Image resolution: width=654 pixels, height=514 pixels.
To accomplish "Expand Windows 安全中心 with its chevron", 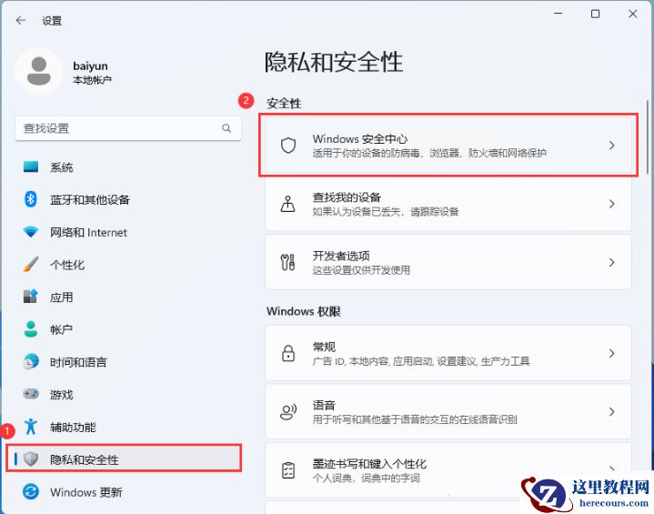I will [x=611, y=146].
